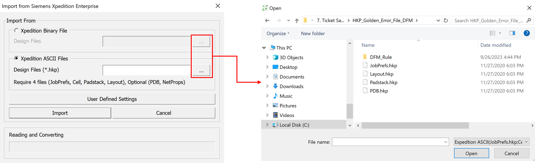Expand the Desktop tree node
The image size is (535, 163).
click(x=267, y=67)
